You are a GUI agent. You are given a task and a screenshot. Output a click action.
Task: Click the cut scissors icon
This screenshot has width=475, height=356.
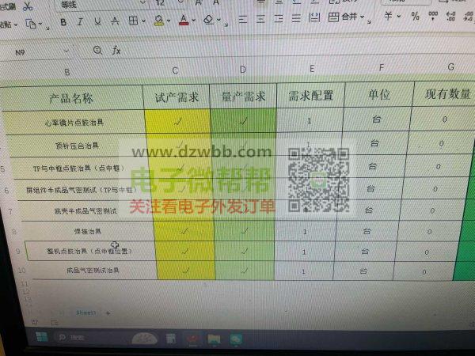coord(28,6)
